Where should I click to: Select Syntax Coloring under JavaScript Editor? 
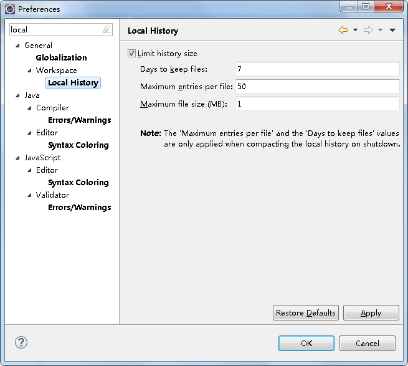[x=78, y=183]
